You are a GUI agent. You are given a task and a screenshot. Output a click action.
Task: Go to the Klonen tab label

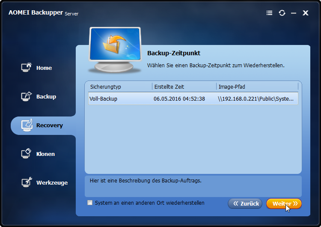[45, 154]
